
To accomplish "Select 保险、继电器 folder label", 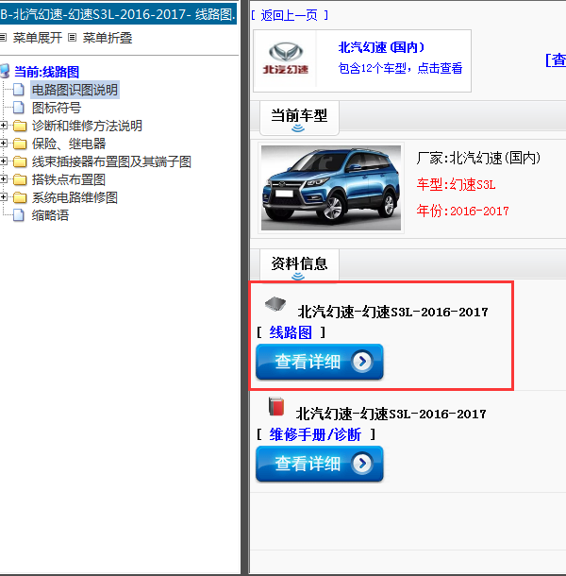I will [69, 144].
